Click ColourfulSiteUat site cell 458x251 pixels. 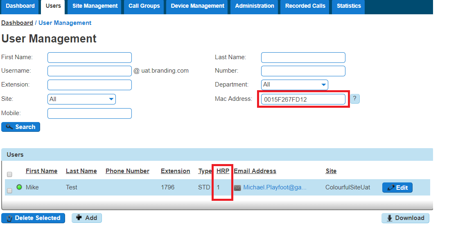[347, 187]
